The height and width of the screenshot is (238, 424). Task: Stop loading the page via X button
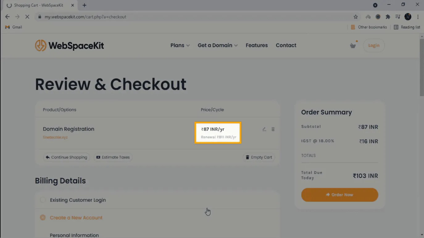coord(27,17)
